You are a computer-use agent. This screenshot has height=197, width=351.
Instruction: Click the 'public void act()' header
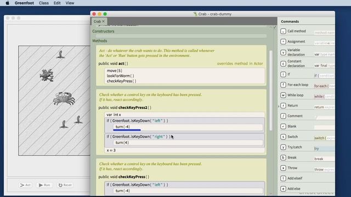click(x=113, y=63)
